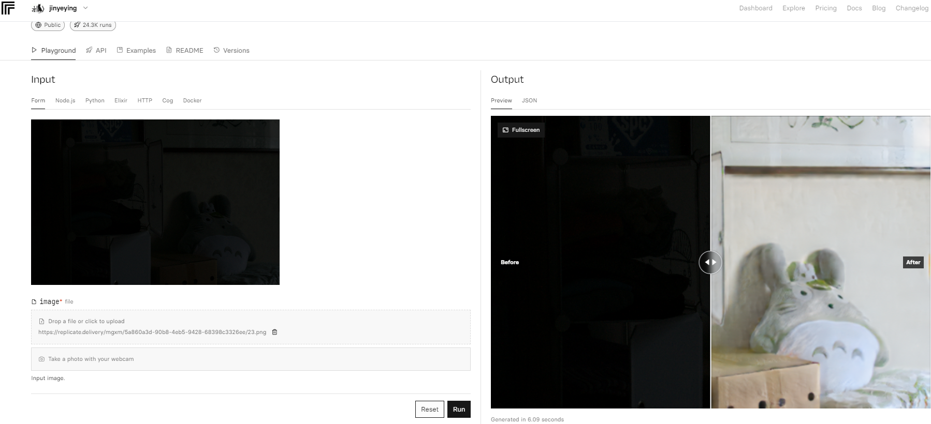Click the Drop a file upload area
The width and height of the screenshot is (931, 424).
(251, 327)
